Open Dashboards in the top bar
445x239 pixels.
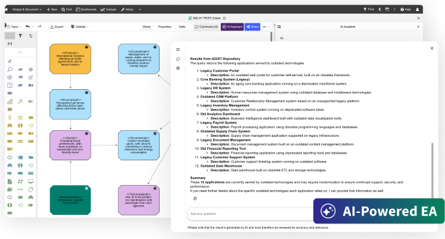86,9
